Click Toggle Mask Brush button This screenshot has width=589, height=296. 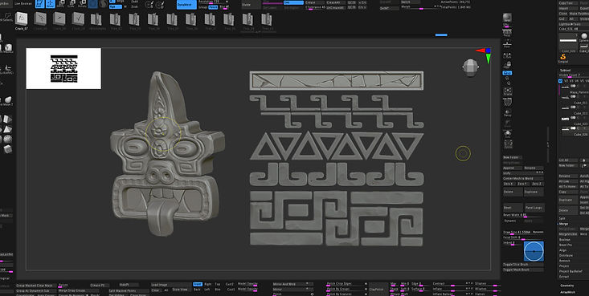[523, 270]
